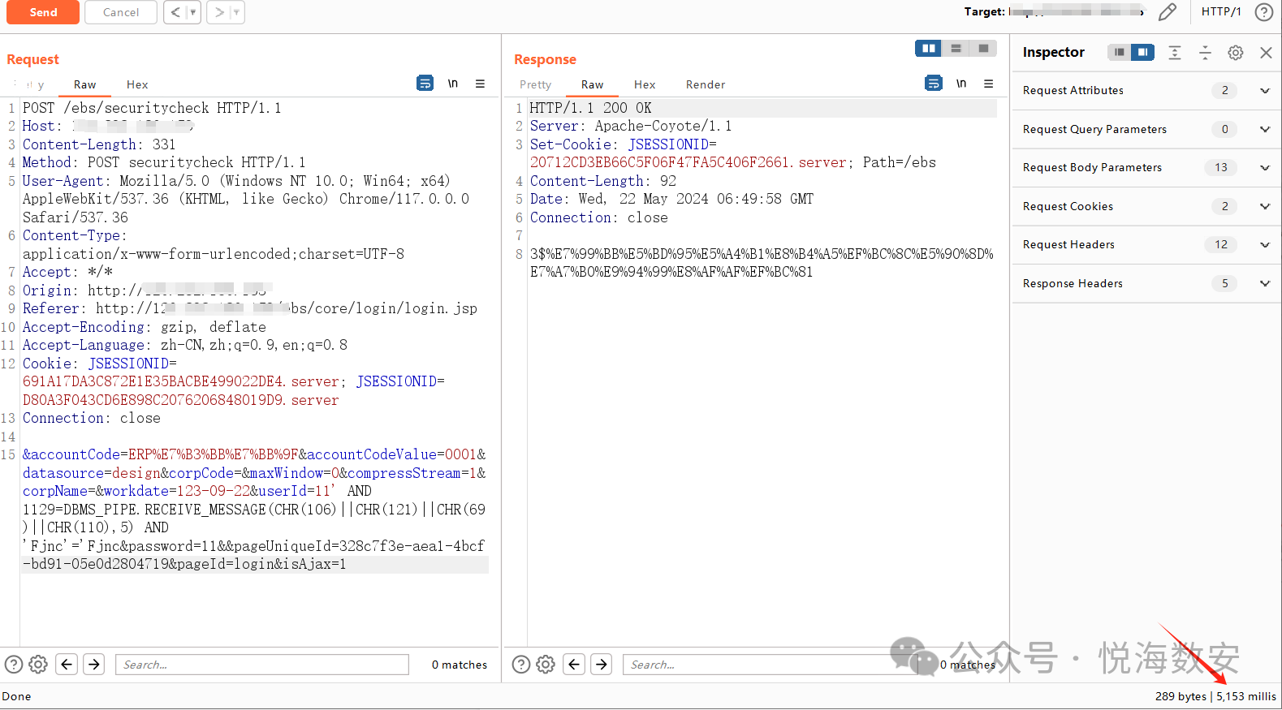The image size is (1282, 710).
Task: Select the HTTP/1 protocol indicator
Action: 1221,11
